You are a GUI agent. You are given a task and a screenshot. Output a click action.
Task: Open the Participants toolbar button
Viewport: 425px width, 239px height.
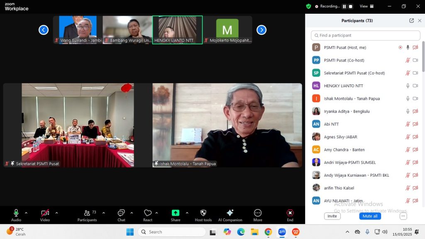point(87,215)
